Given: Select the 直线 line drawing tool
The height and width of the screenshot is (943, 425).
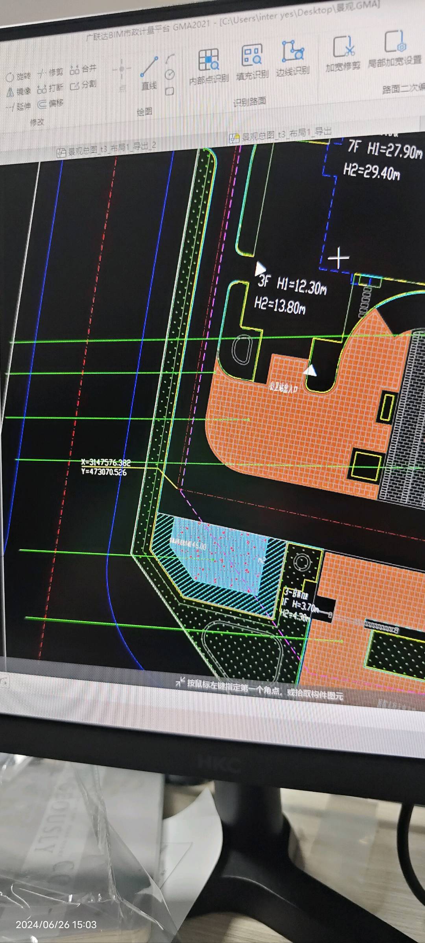Looking at the screenshot, I should [x=149, y=74].
